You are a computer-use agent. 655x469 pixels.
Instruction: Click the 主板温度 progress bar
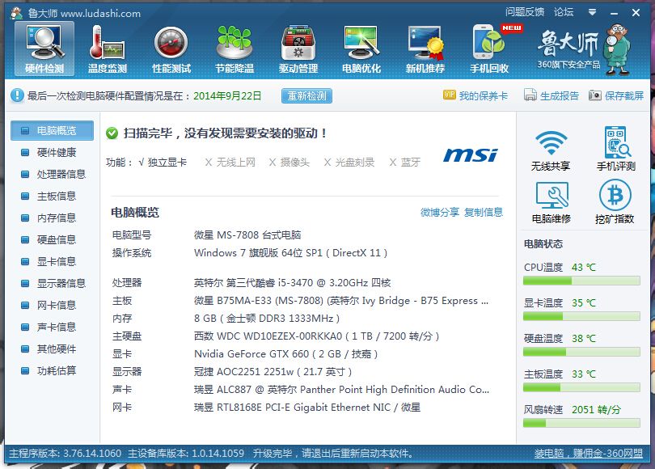pyautogui.click(x=581, y=387)
